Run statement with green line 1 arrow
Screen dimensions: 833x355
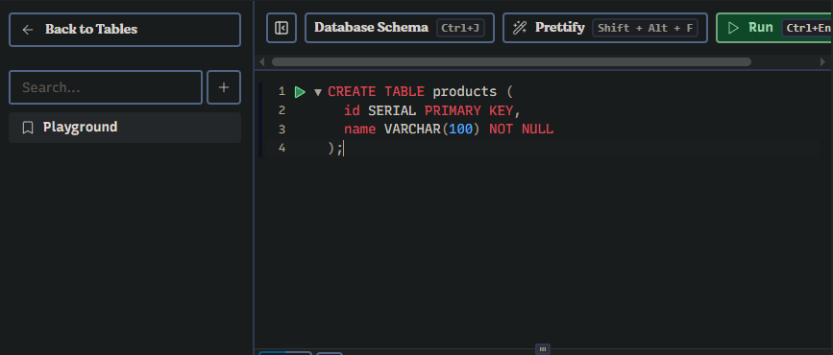point(300,92)
